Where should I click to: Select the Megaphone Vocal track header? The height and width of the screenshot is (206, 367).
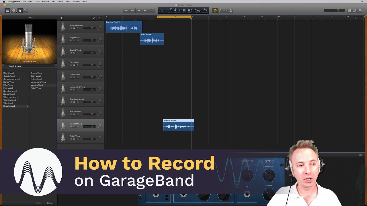pos(81,88)
